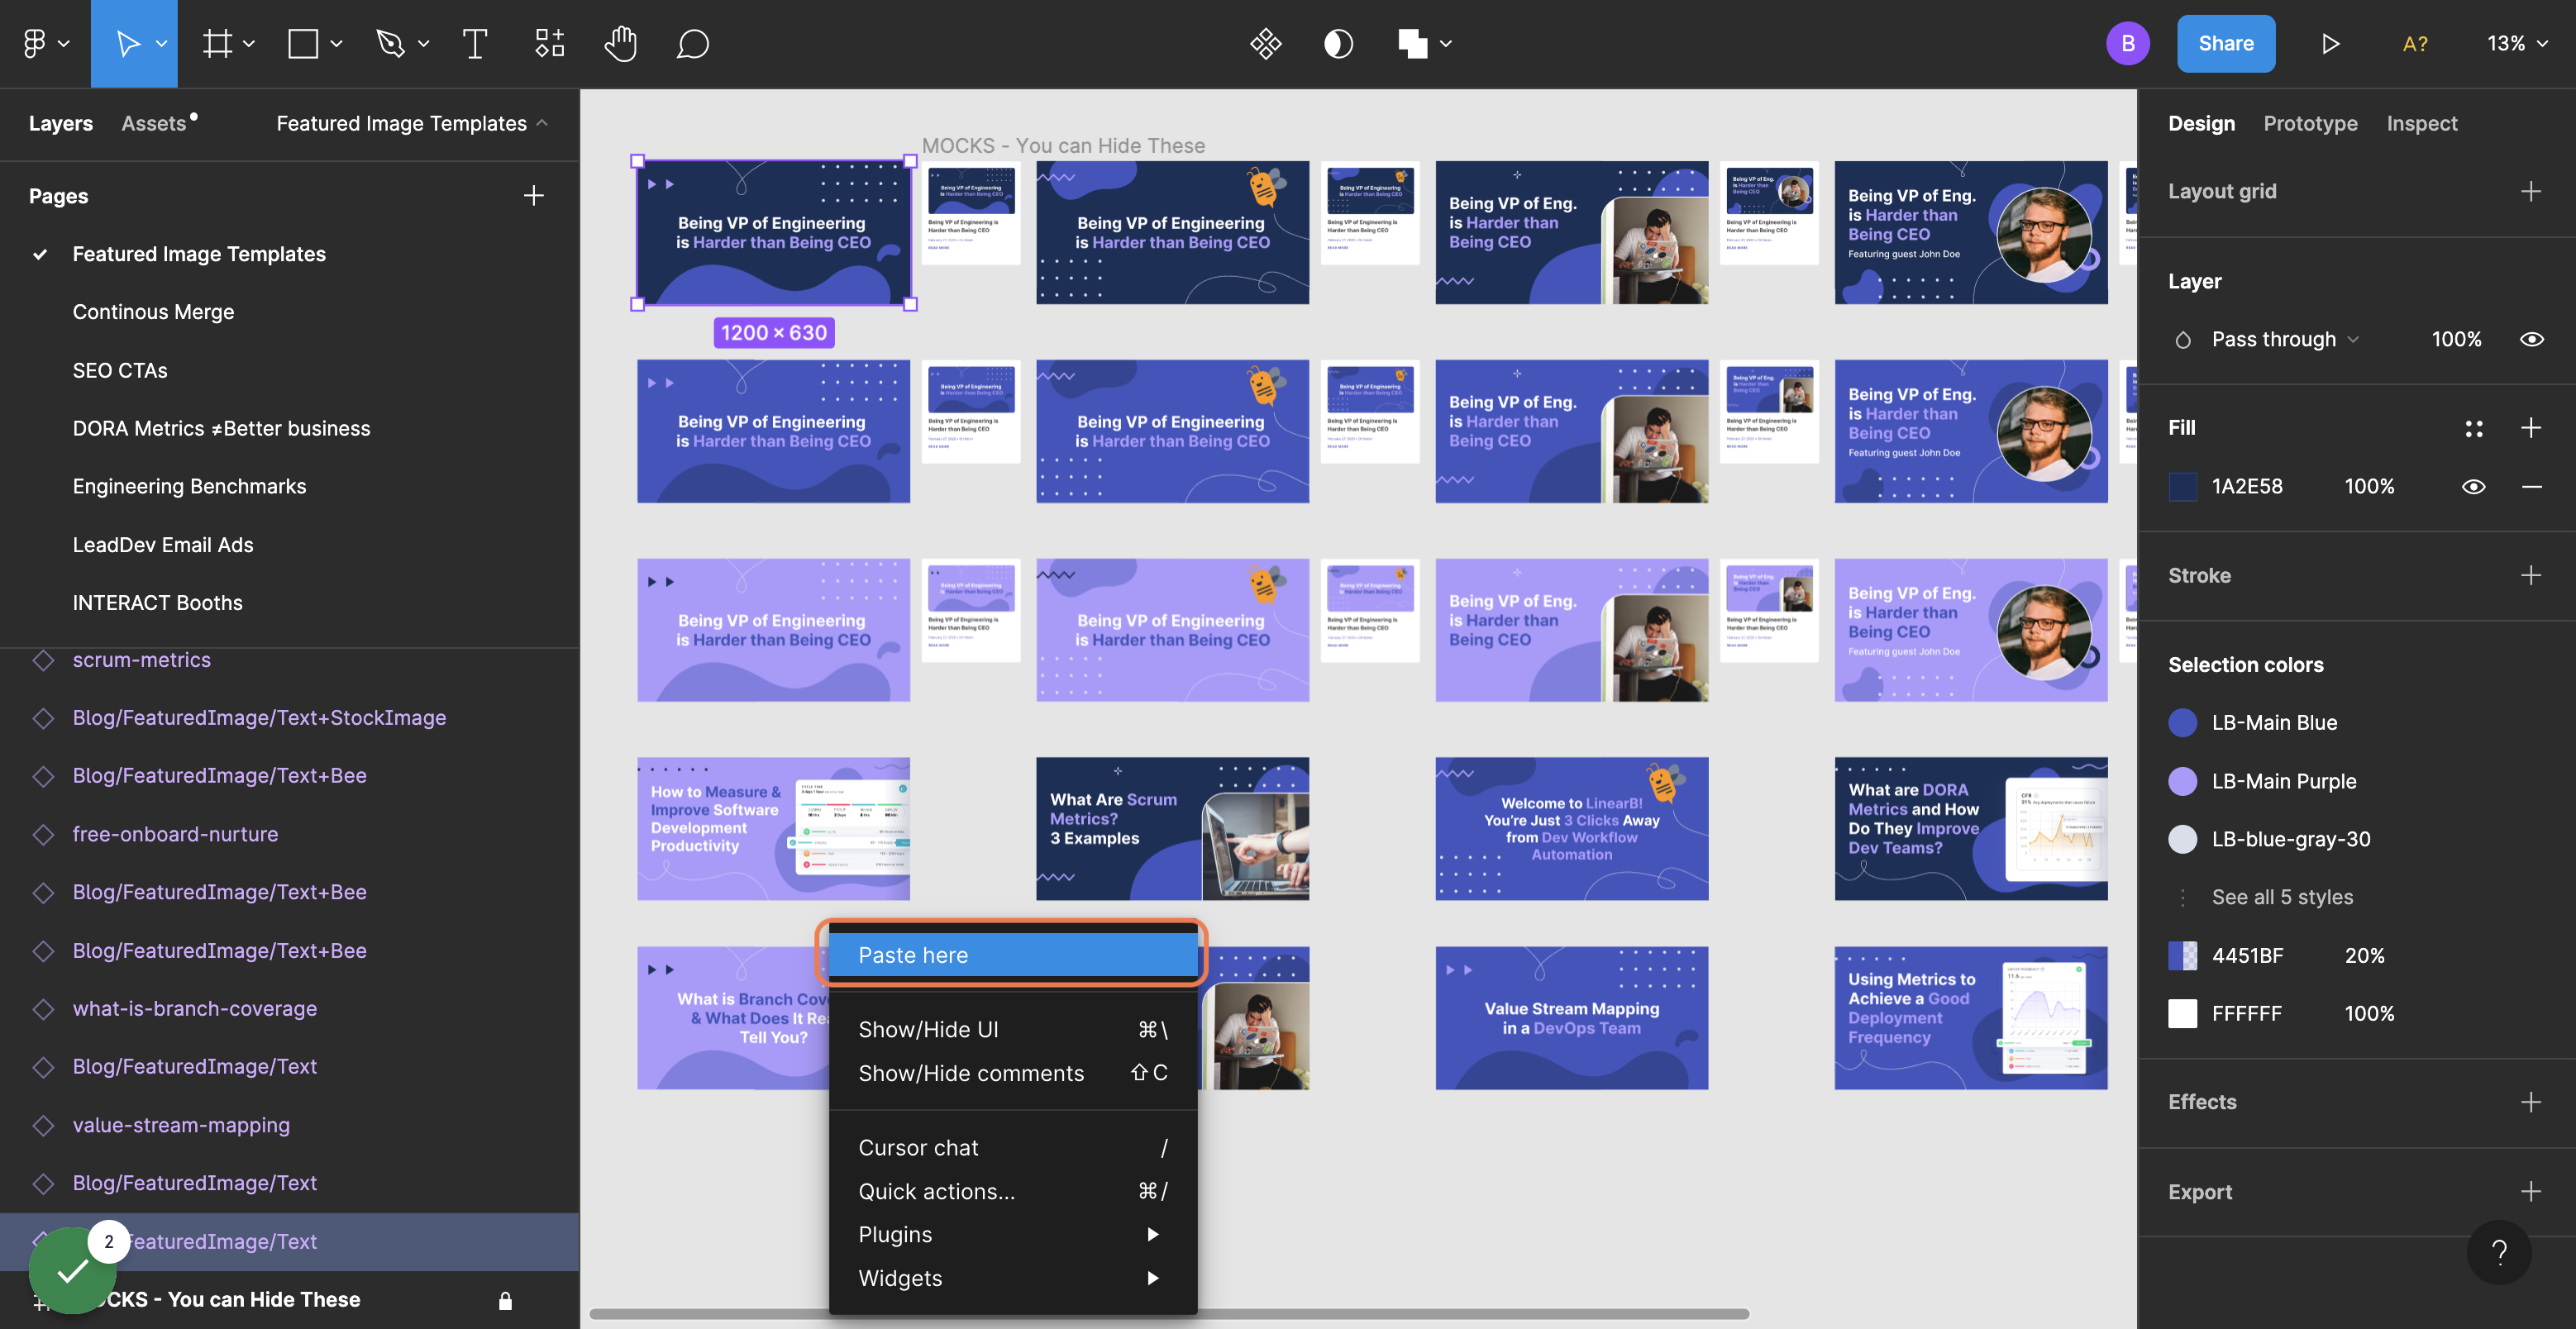Click the Create component icon
Image resolution: width=2576 pixels, height=1329 pixels.
(x=1265, y=43)
